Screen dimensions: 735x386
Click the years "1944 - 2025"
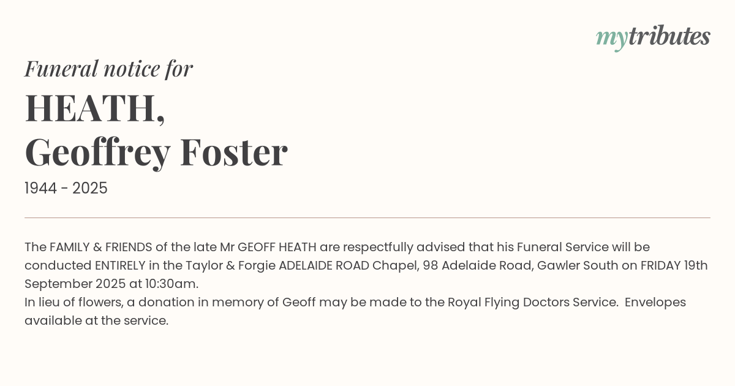66,189
